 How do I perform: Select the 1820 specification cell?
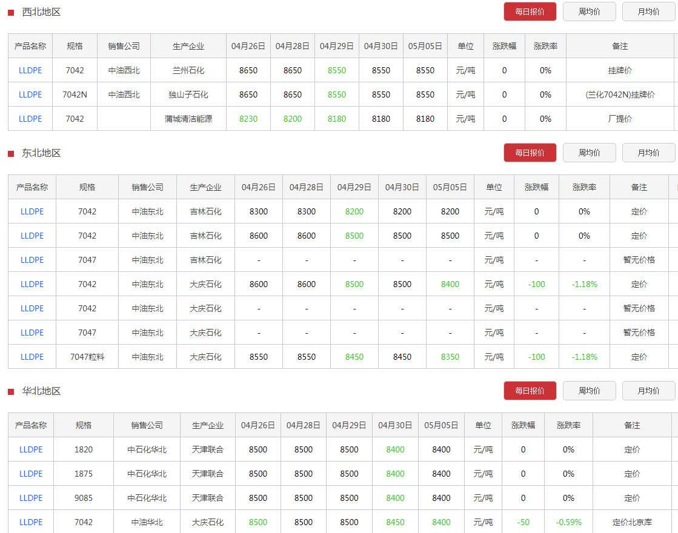[x=84, y=449]
